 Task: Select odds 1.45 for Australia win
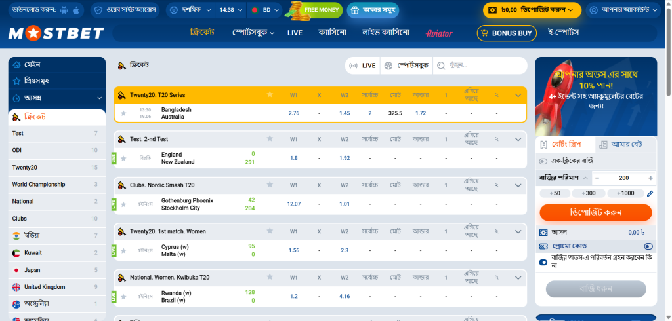(x=345, y=113)
